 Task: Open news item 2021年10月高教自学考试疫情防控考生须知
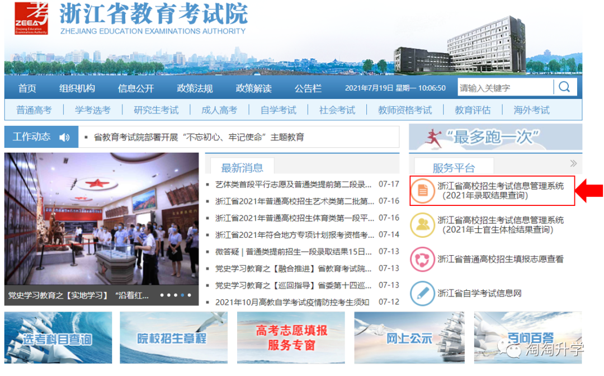pyautogui.click(x=292, y=302)
